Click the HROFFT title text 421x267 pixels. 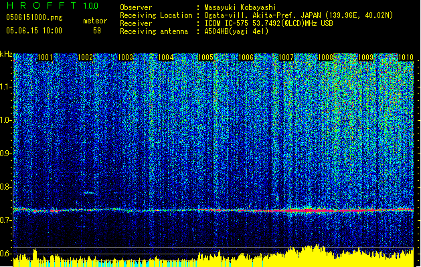pyautogui.click(x=41, y=6)
